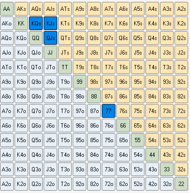Select the 32s hand
This screenshot has height=193, width=190.
181,169
